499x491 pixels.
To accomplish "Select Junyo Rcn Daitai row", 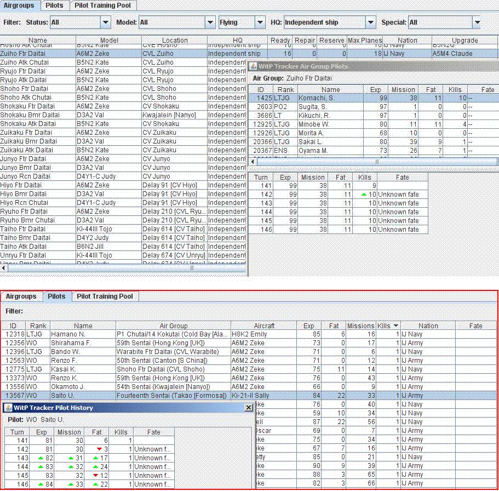I will click(123, 176).
